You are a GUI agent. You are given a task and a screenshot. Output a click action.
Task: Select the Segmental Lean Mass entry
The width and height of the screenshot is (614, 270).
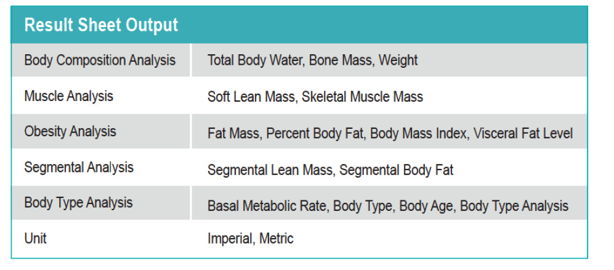click(270, 170)
